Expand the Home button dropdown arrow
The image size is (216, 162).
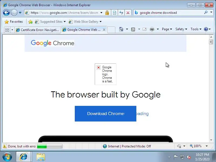click(x=127, y=29)
